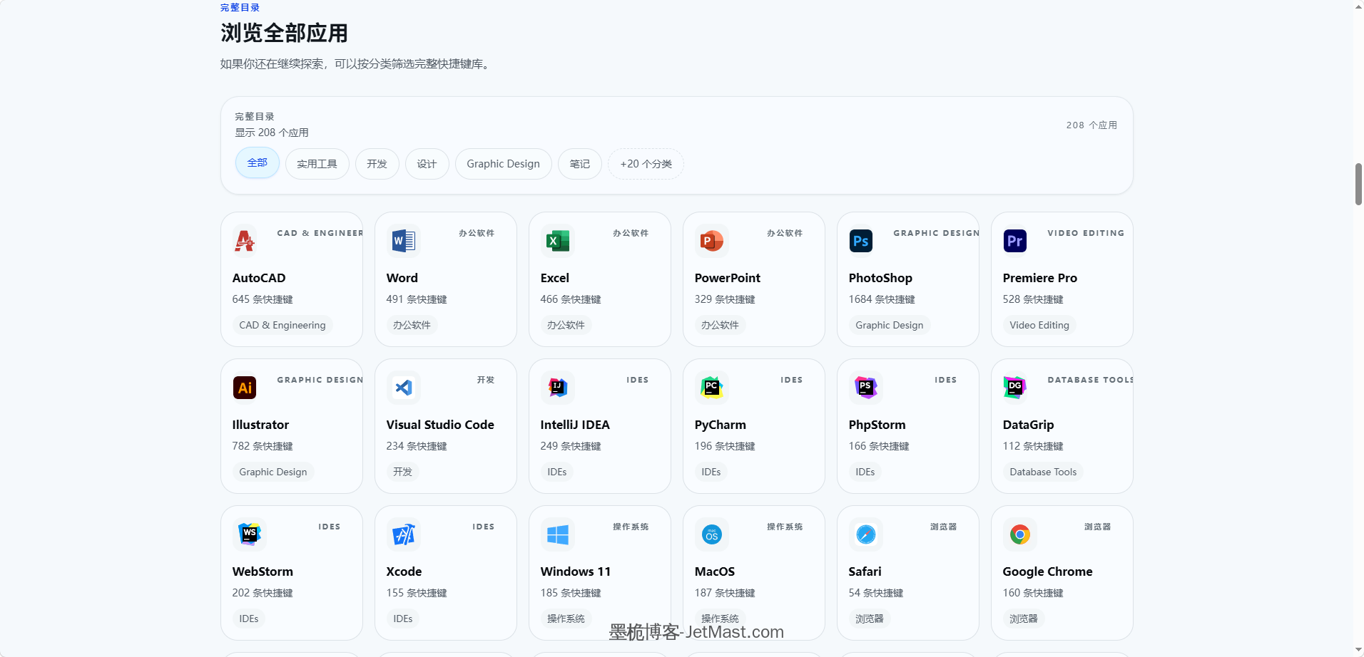Click the IntelliJ IDEA icon
The image size is (1364, 657).
pyautogui.click(x=558, y=388)
